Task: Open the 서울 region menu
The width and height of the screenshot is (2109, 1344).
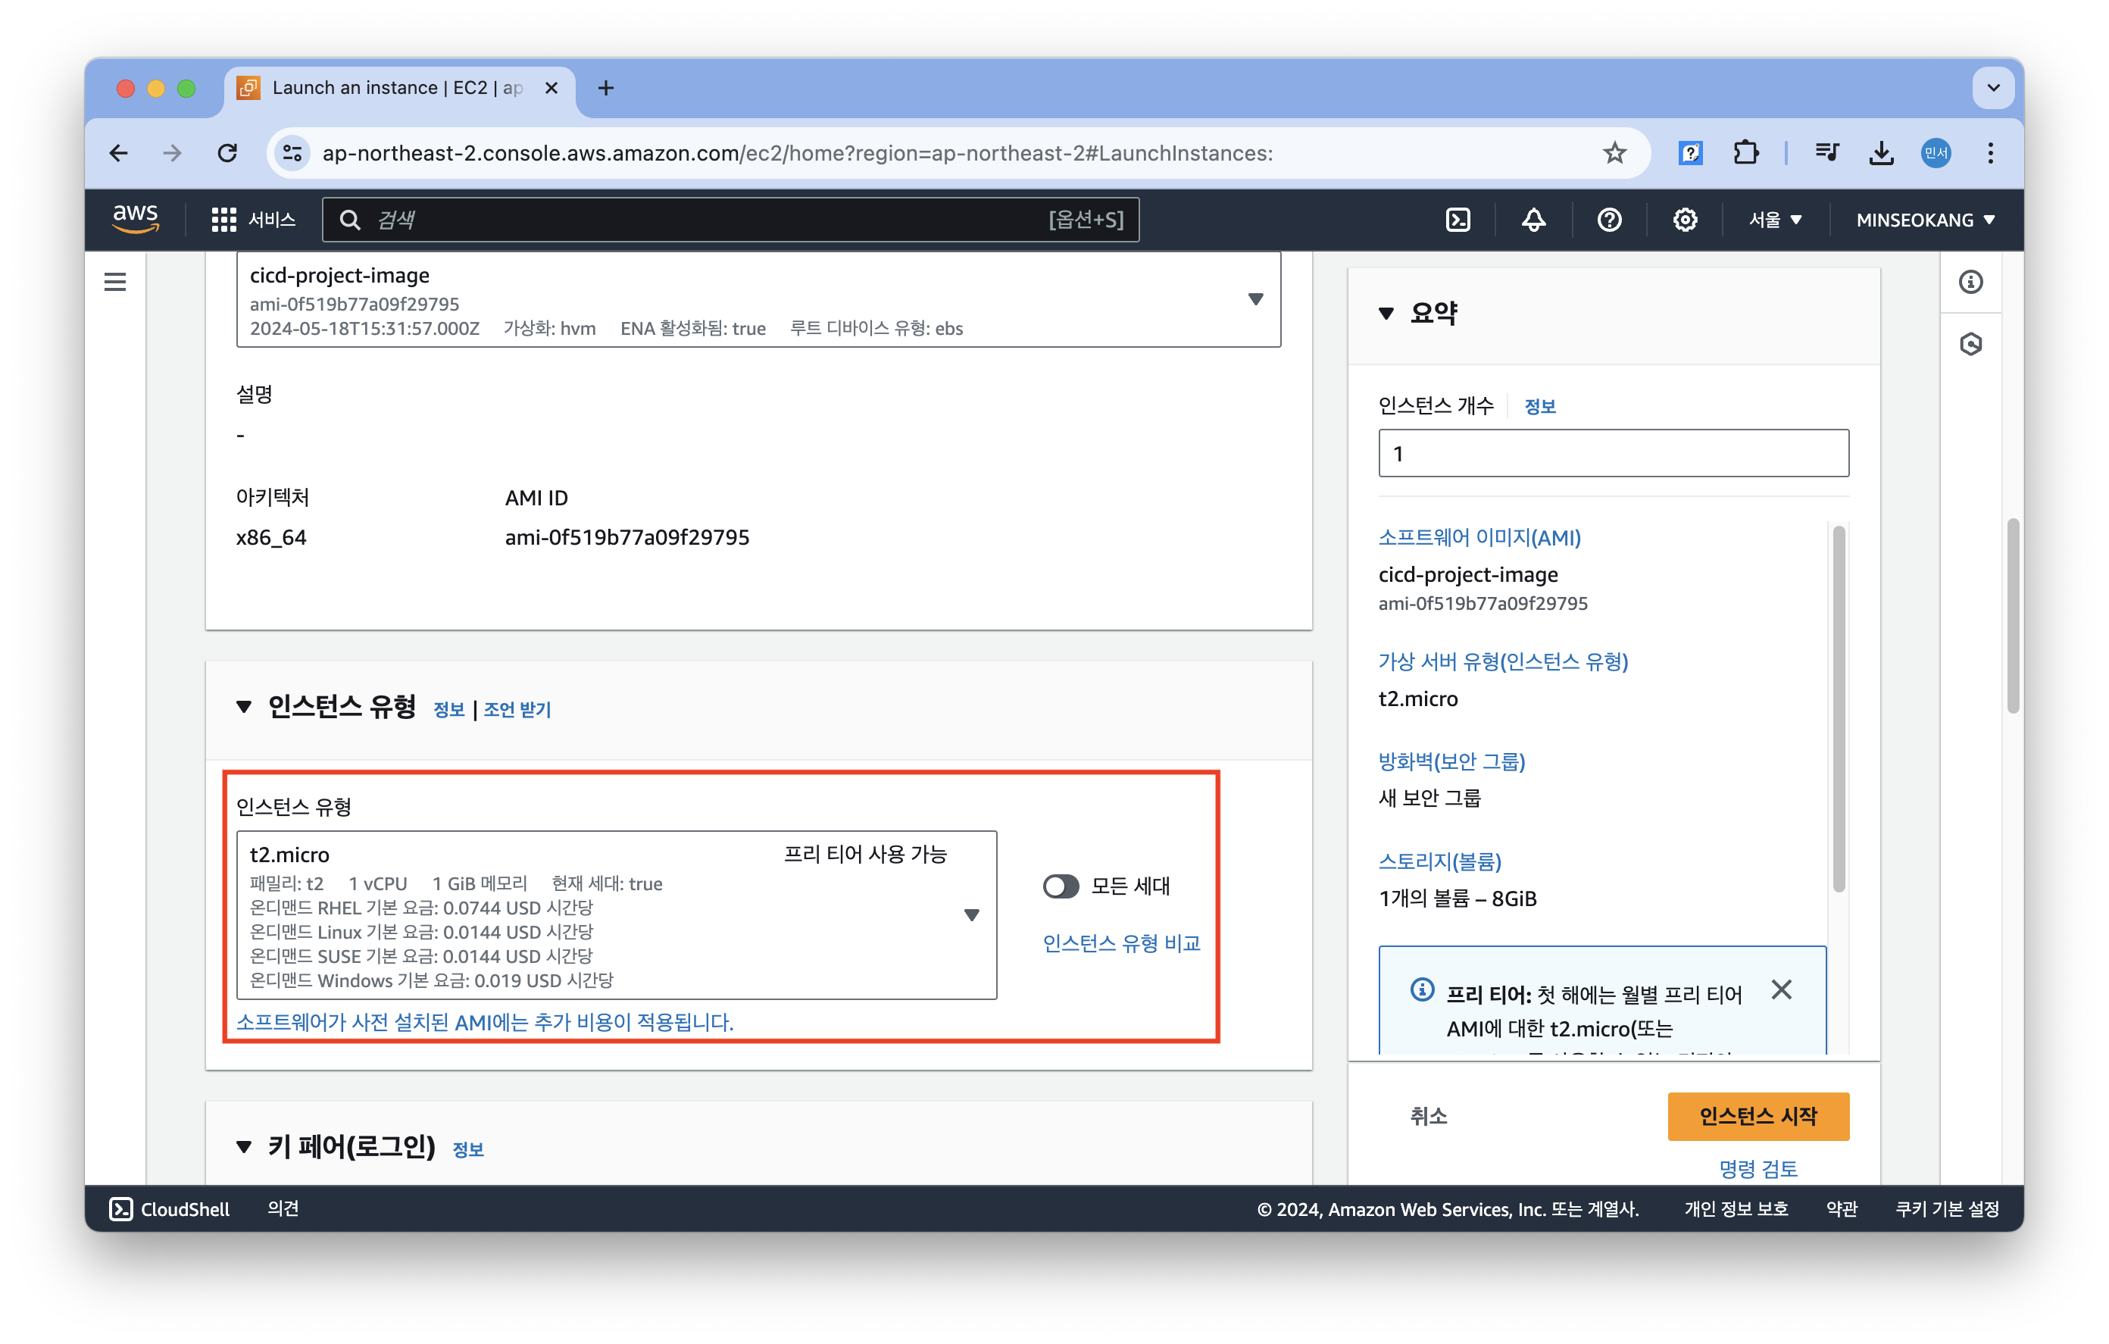Action: point(1774,219)
